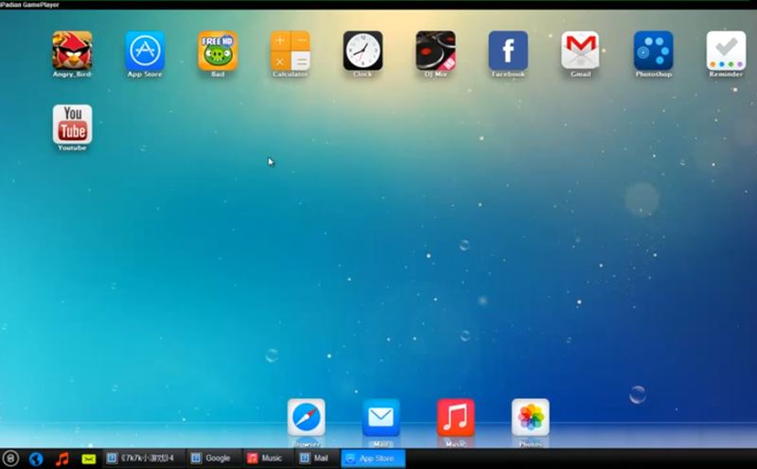757x469 pixels.
Task: Click the circular home button in taskbar
Action: pos(10,459)
